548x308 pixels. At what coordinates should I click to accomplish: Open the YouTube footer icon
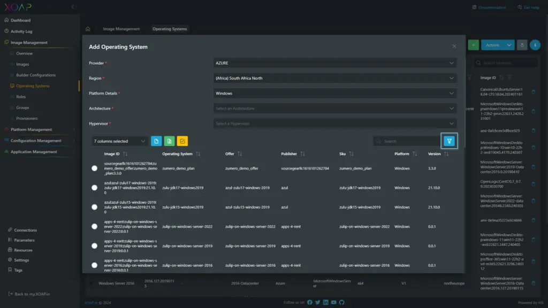pos(334,303)
